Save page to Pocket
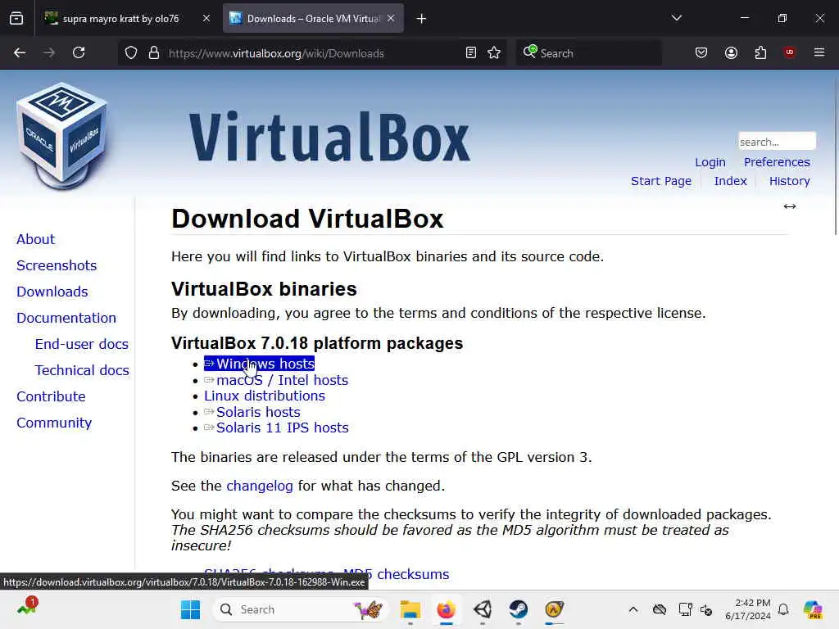 tap(701, 53)
